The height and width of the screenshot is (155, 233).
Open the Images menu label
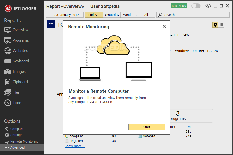point(19,72)
